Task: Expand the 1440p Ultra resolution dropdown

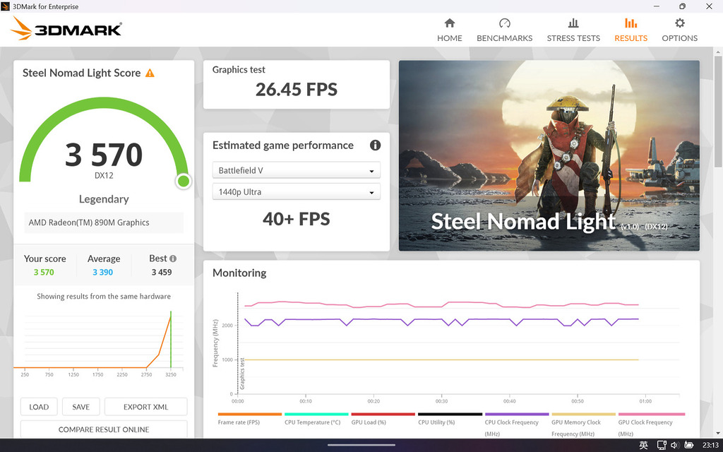Action: [x=296, y=192]
